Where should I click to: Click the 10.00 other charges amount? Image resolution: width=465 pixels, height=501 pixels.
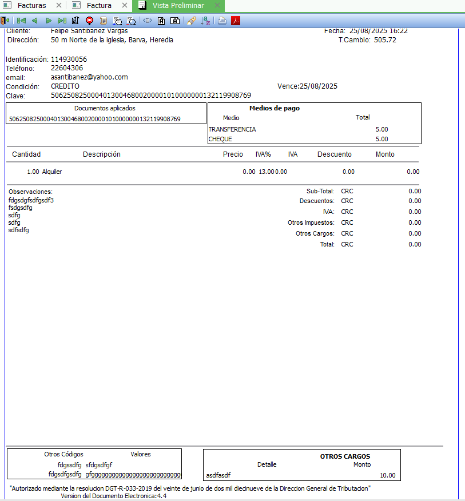click(x=388, y=475)
